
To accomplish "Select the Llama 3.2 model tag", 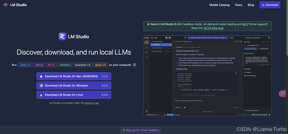I will (x=25, y=65).
